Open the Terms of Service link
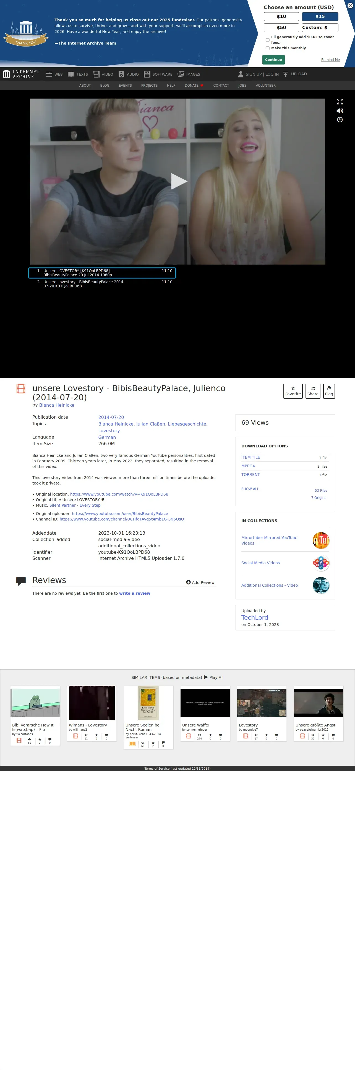 [x=177, y=769]
